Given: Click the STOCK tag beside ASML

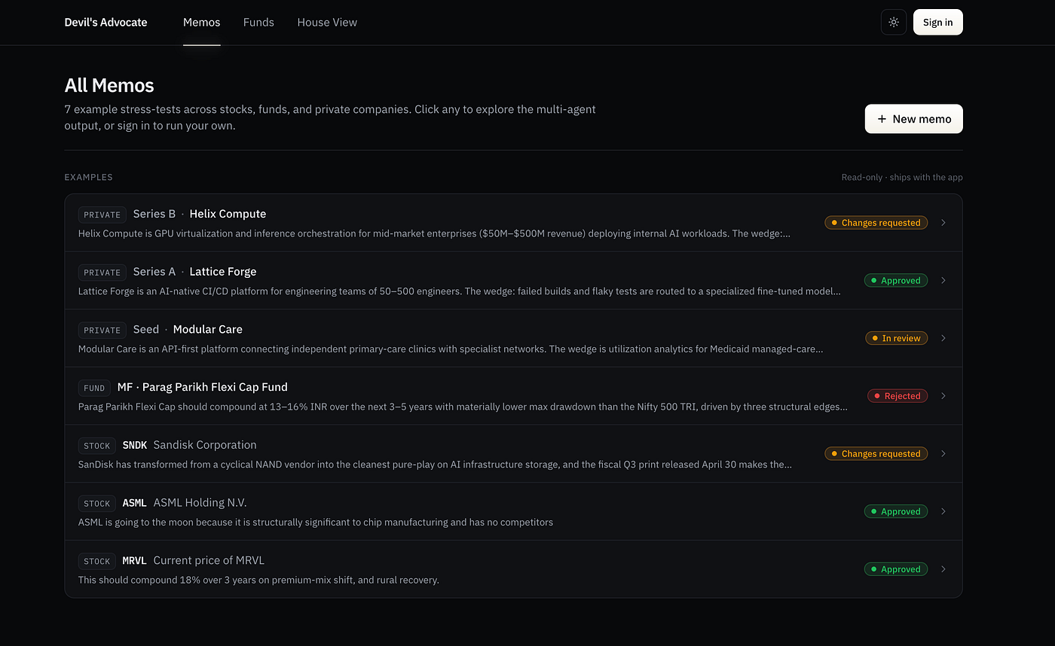Looking at the screenshot, I should [97, 503].
